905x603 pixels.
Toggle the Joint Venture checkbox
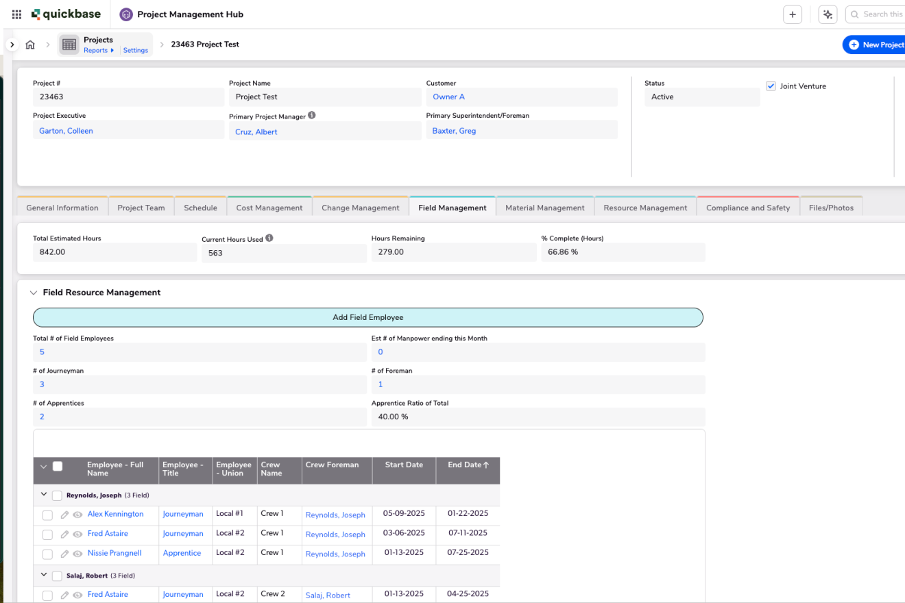(771, 86)
